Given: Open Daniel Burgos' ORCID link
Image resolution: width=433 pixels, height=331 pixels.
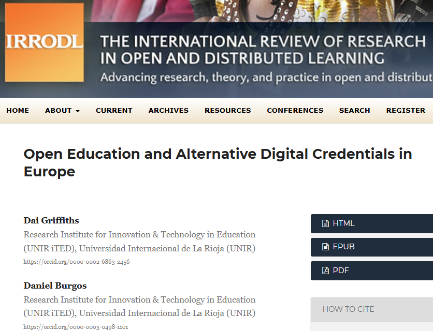Looking at the screenshot, I should pyautogui.click(x=76, y=327).
